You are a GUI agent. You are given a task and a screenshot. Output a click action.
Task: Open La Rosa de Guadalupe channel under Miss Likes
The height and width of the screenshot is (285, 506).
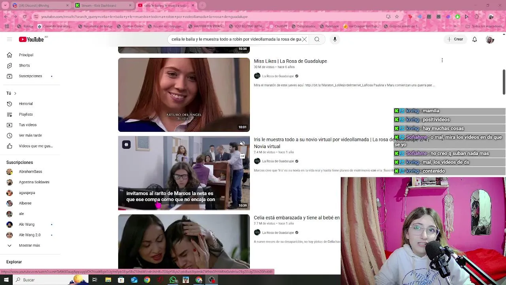pos(278,76)
